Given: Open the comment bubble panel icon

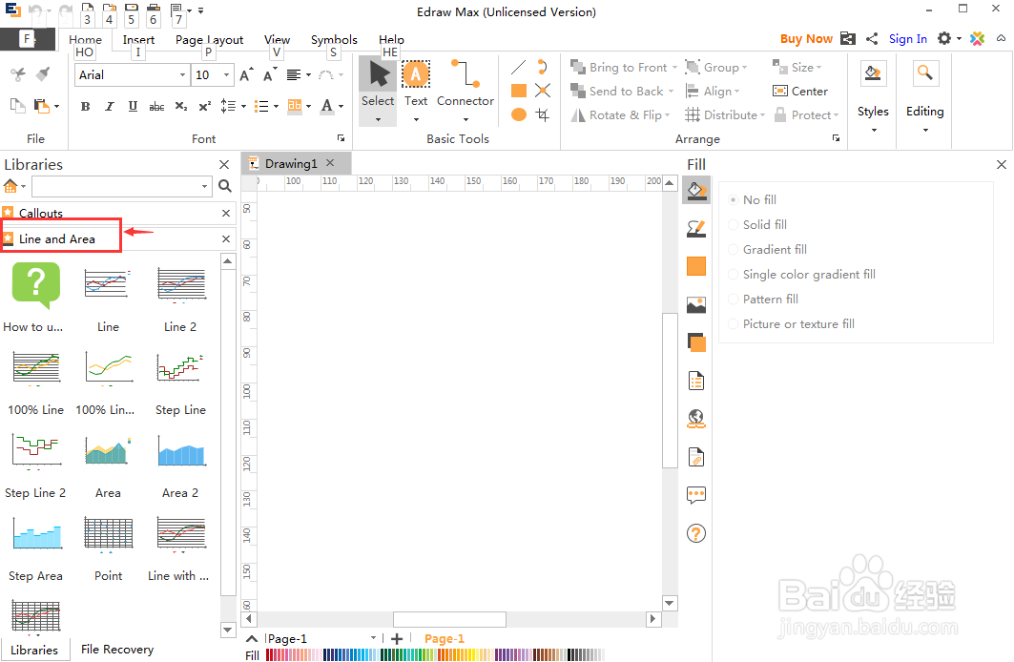Looking at the screenshot, I should coord(696,495).
